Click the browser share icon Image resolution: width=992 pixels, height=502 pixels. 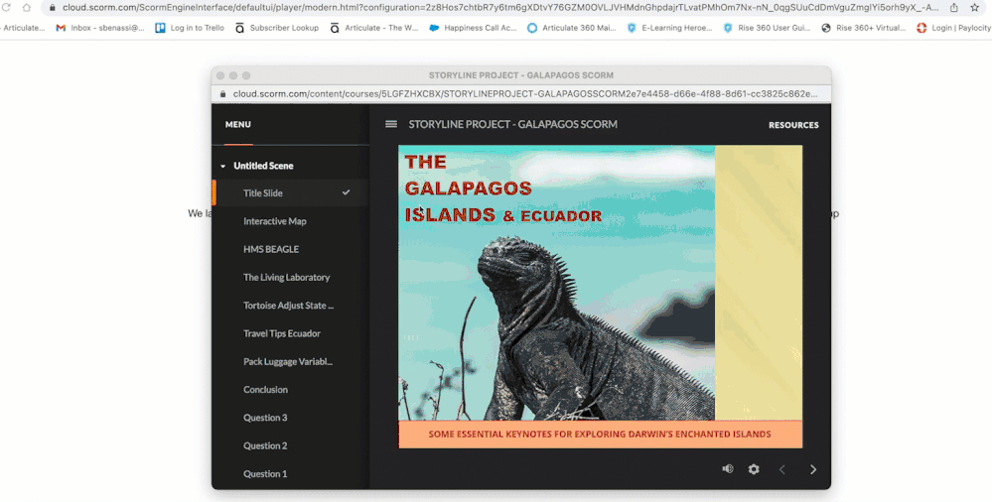point(954,7)
